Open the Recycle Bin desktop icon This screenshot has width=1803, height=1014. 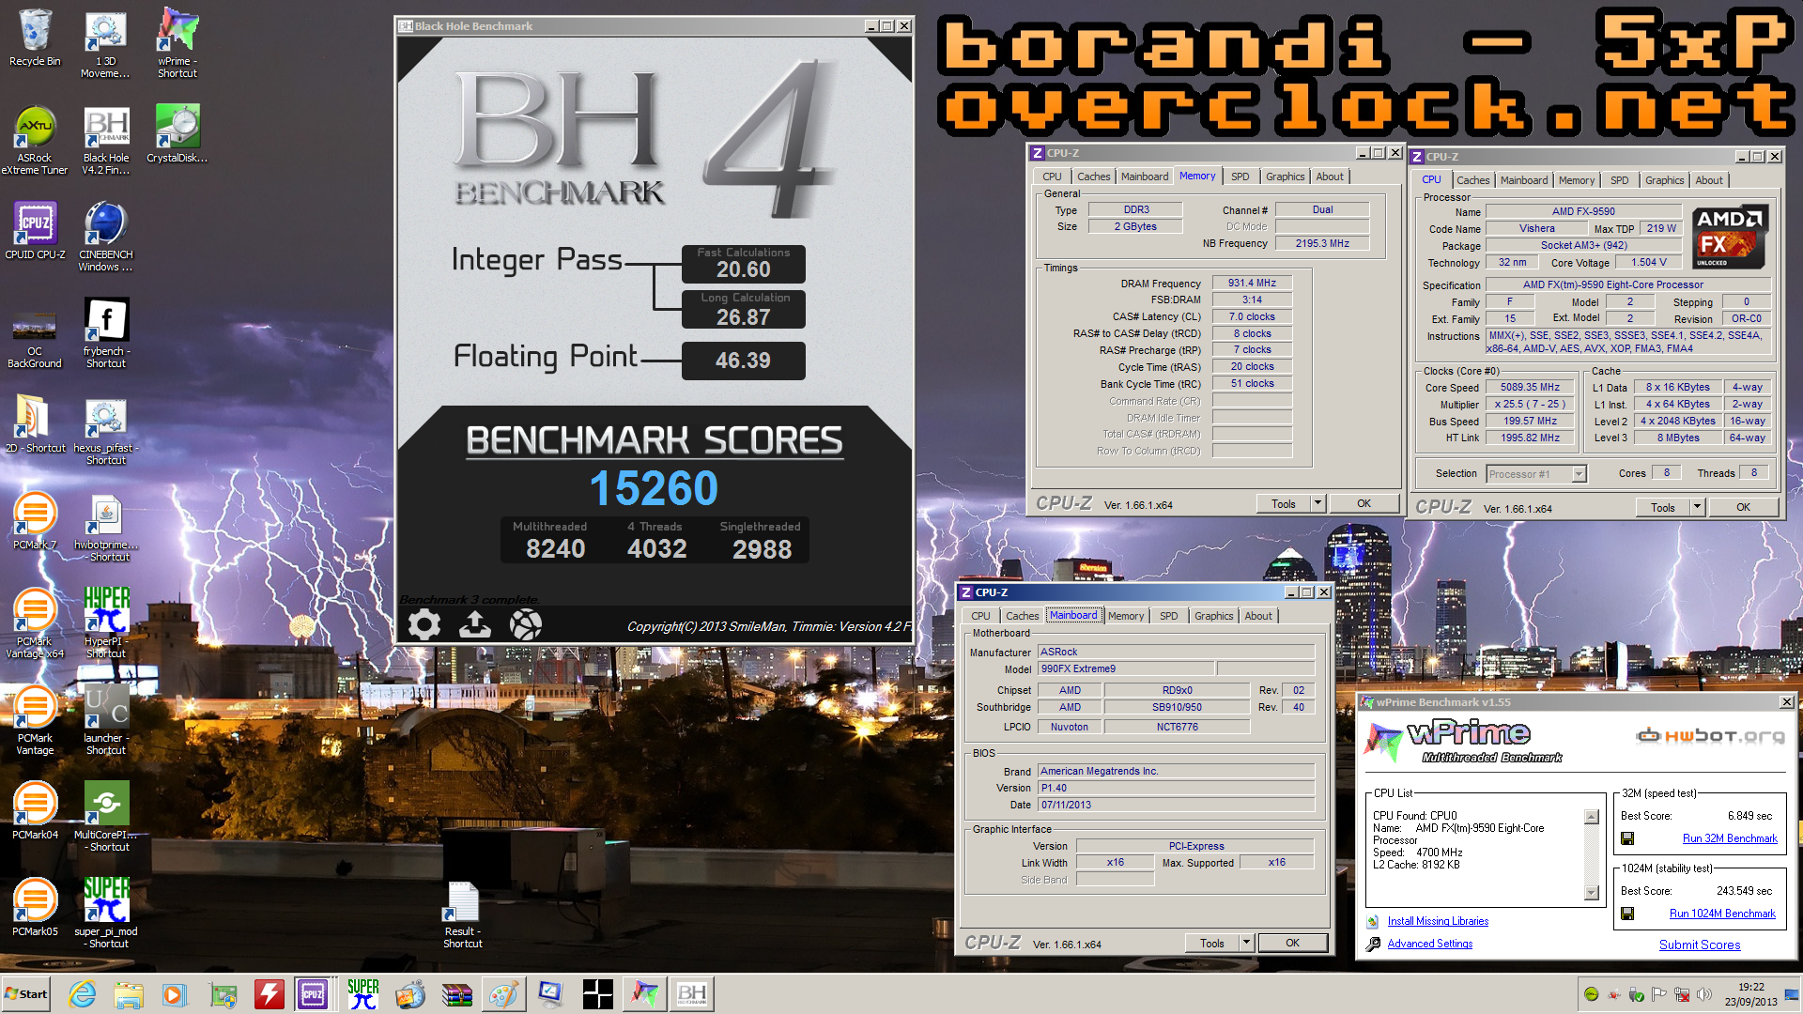pos(35,38)
